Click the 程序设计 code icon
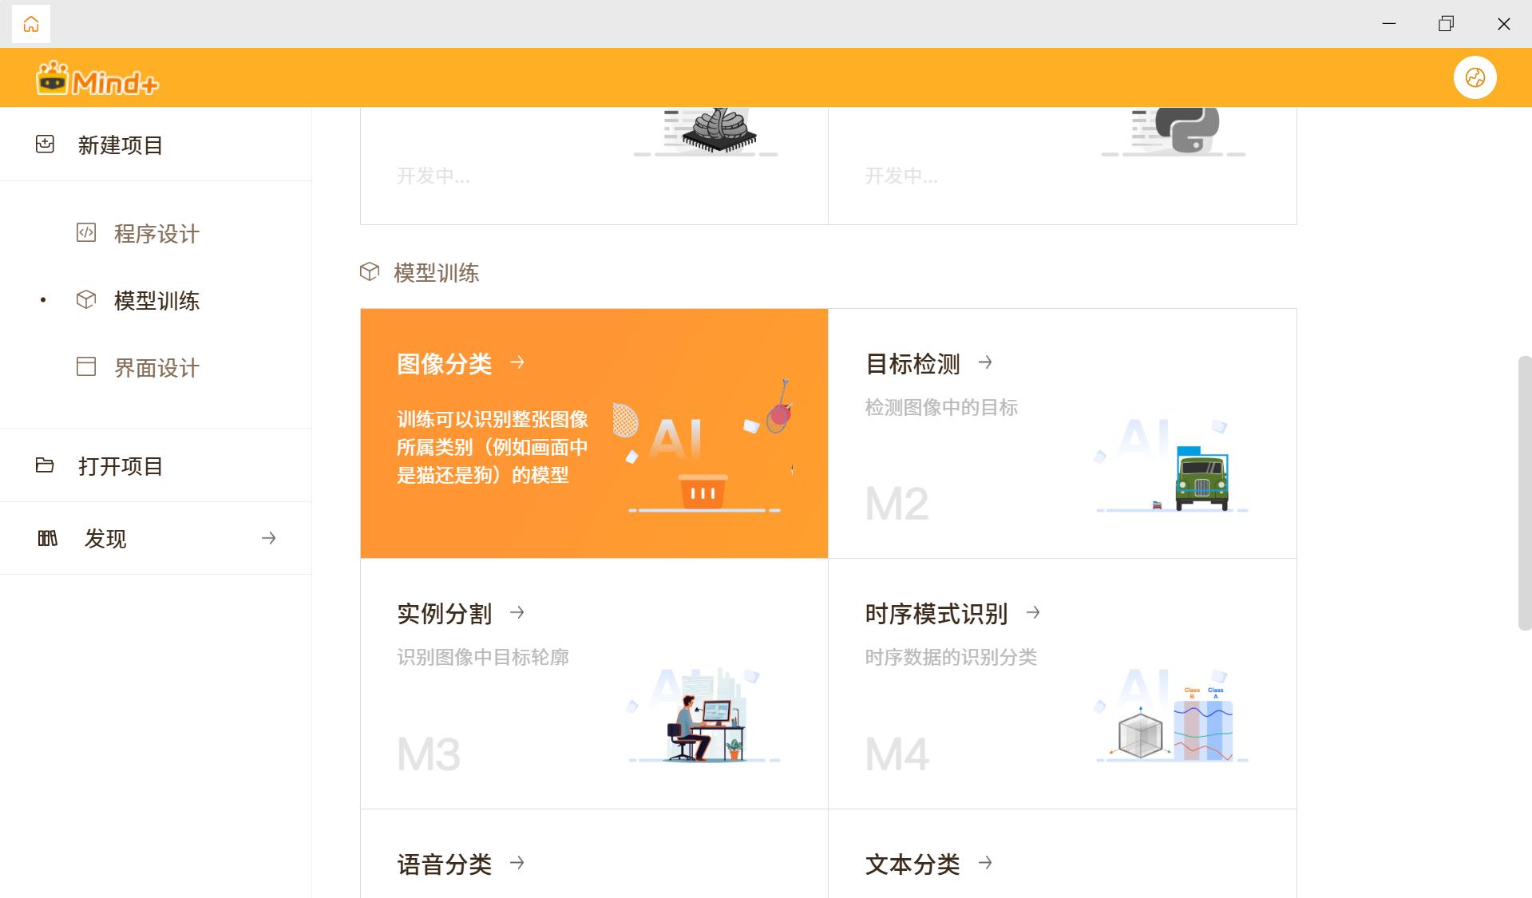The image size is (1532, 898). point(86,232)
